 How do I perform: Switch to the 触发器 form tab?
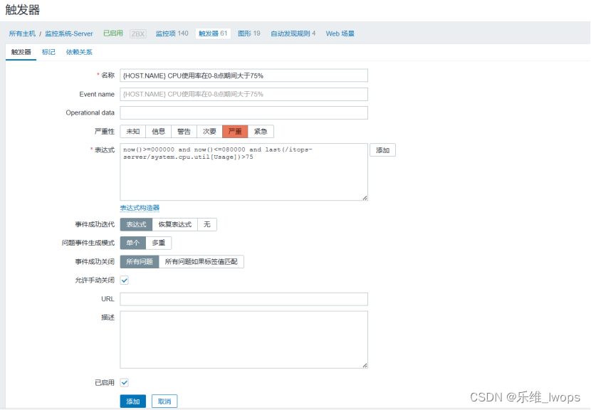coord(21,52)
